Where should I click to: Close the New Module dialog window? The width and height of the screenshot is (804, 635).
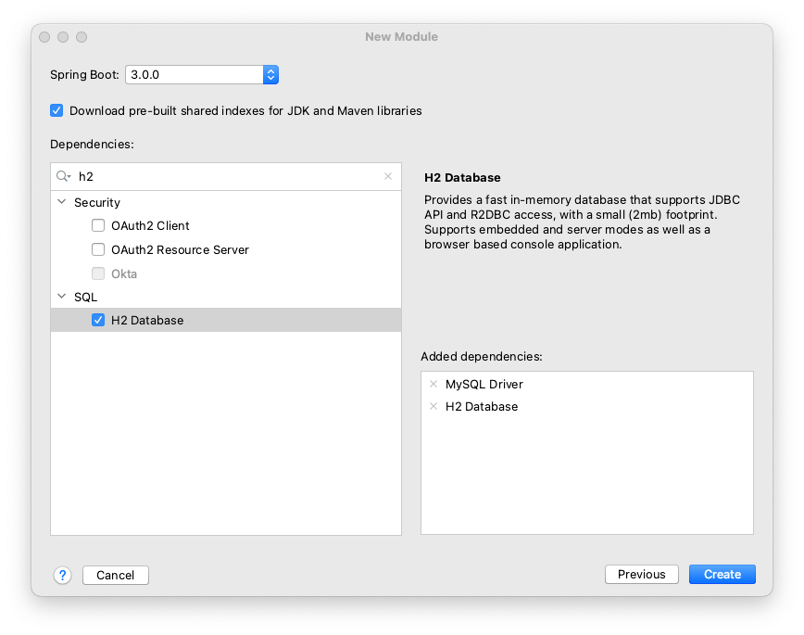point(44,37)
